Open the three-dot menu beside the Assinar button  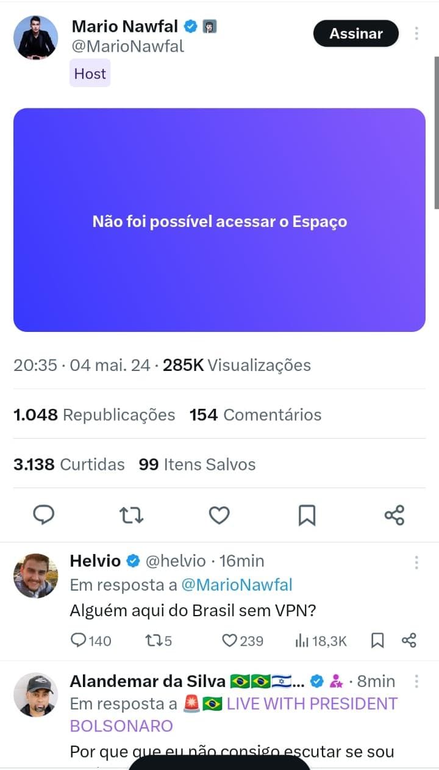[416, 34]
